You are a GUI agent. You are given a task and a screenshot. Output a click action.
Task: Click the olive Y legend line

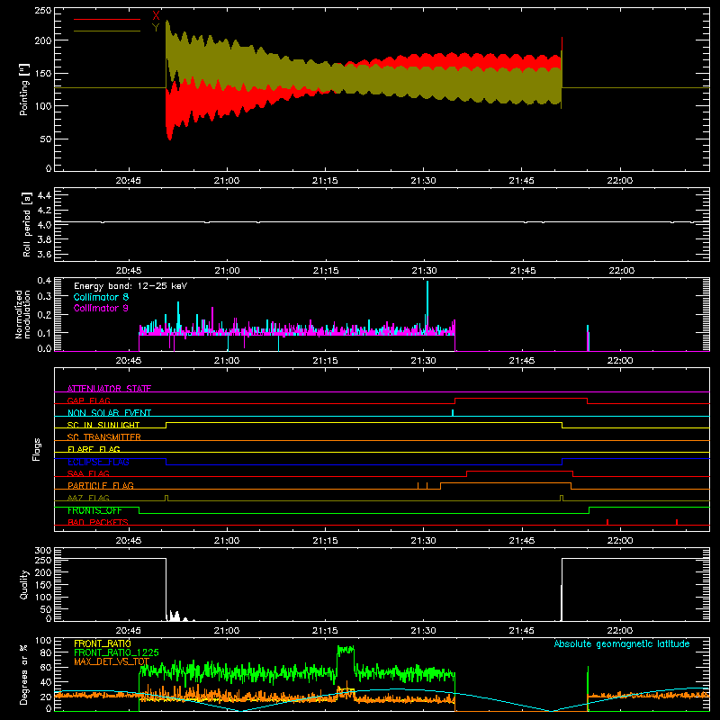pyautogui.click(x=107, y=31)
